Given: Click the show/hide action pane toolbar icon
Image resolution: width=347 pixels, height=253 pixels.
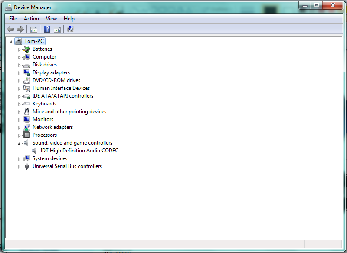Looking at the screenshot, I should point(57,29).
